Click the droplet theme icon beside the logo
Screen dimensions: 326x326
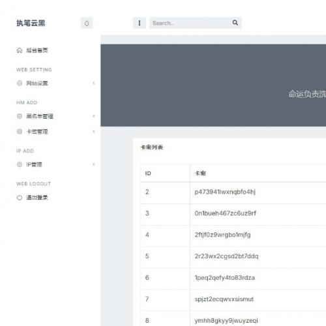(x=87, y=23)
